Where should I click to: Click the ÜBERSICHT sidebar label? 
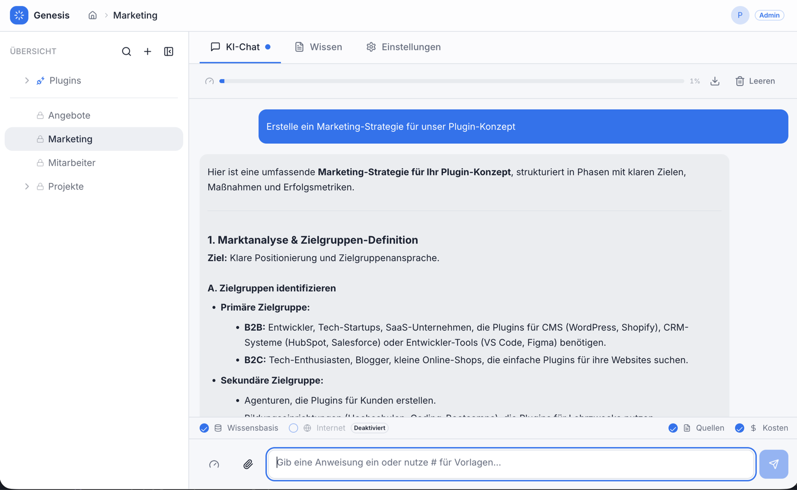coord(33,51)
